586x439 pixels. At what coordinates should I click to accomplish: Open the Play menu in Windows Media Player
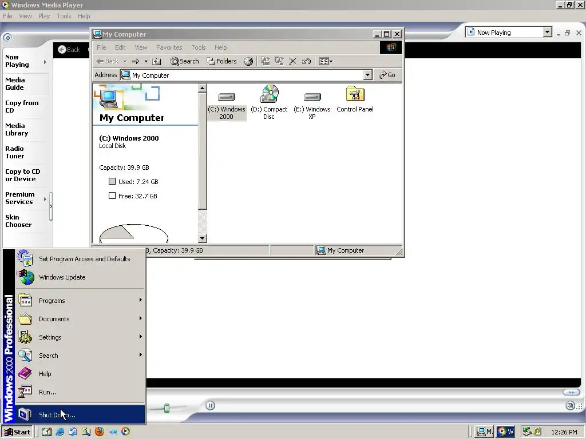point(44,16)
